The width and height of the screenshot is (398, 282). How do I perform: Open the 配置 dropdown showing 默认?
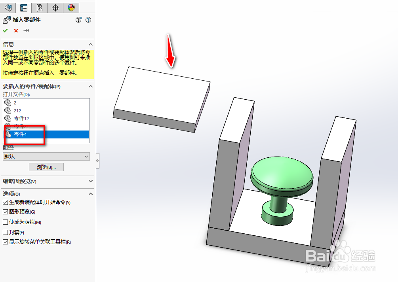tap(46, 156)
